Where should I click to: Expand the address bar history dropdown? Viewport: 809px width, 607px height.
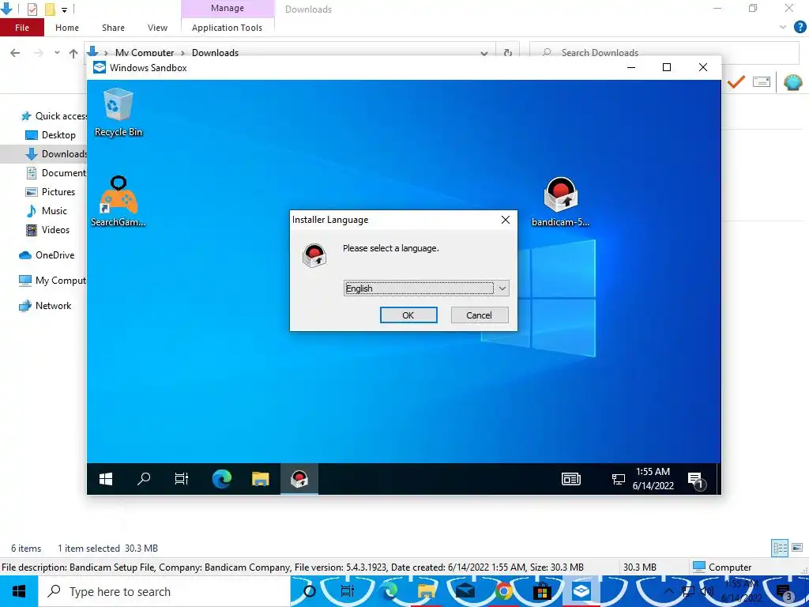coord(484,53)
